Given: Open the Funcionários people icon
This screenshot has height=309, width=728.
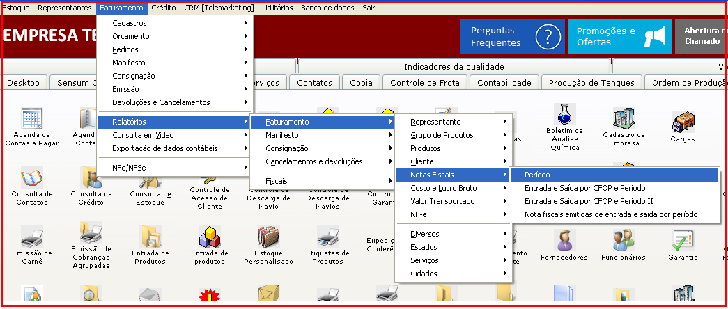Looking at the screenshot, I should click(624, 240).
